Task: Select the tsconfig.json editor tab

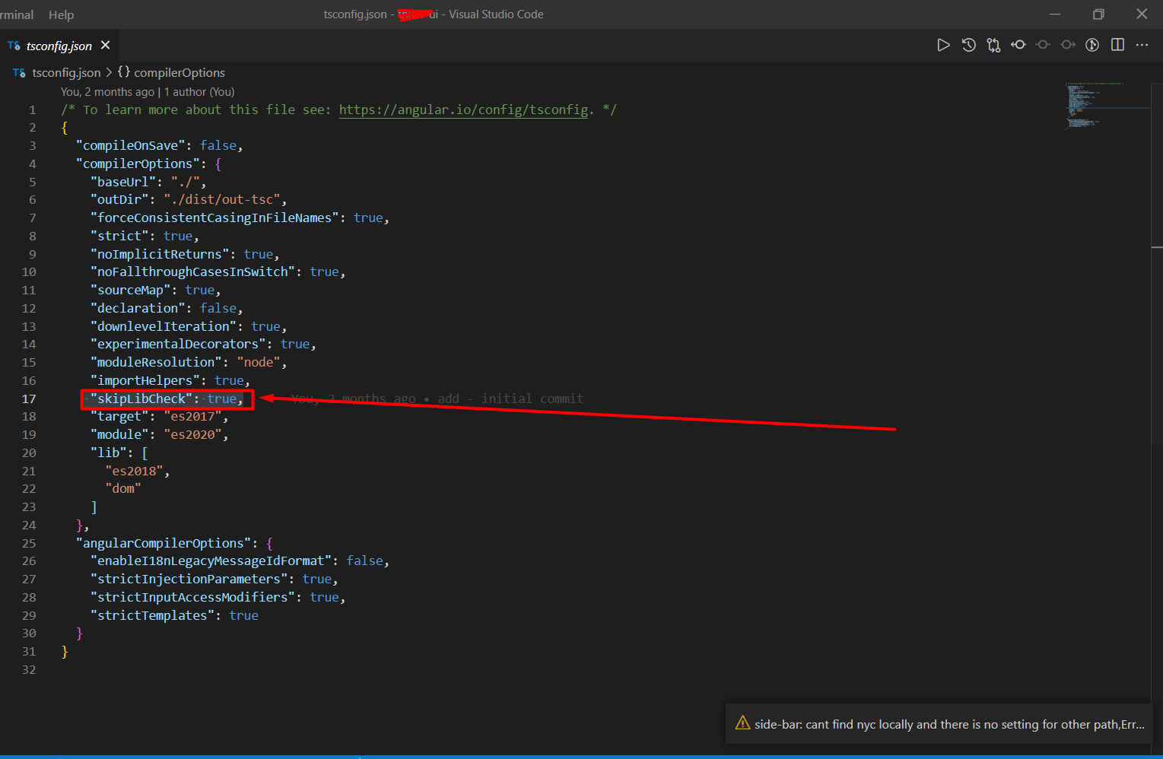Action: pos(59,46)
